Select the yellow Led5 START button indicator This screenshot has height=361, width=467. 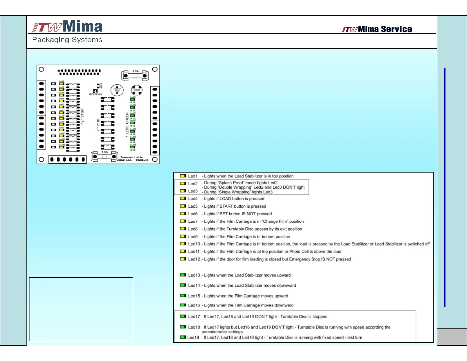(x=183, y=206)
